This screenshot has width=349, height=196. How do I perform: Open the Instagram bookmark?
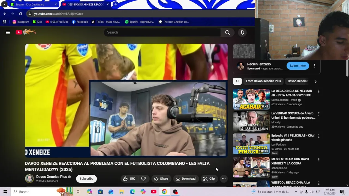click(x=21, y=22)
